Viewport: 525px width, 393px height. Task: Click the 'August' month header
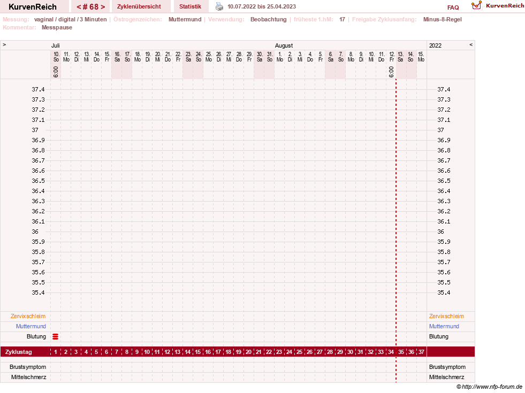tap(284, 45)
